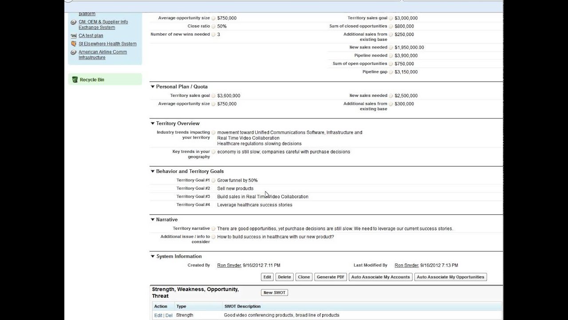
Task: Click icon beside American Airline Comm Infrastructure
Action: click(x=74, y=52)
